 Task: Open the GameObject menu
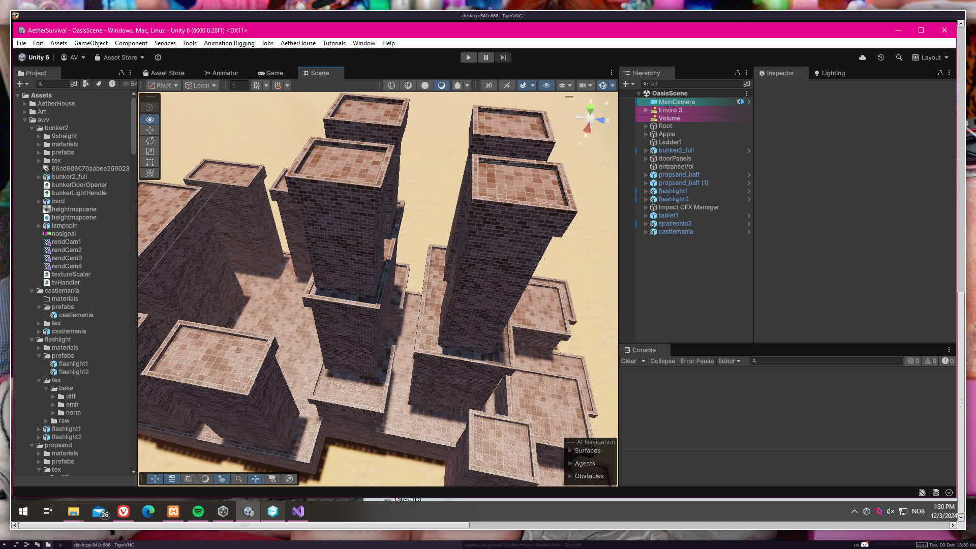(90, 43)
